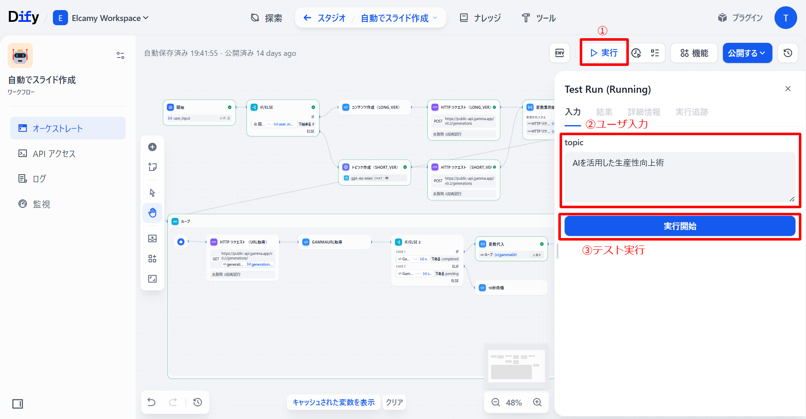Click the undo arrow icon
Screen dimensions: 806x419
click(x=152, y=402)
